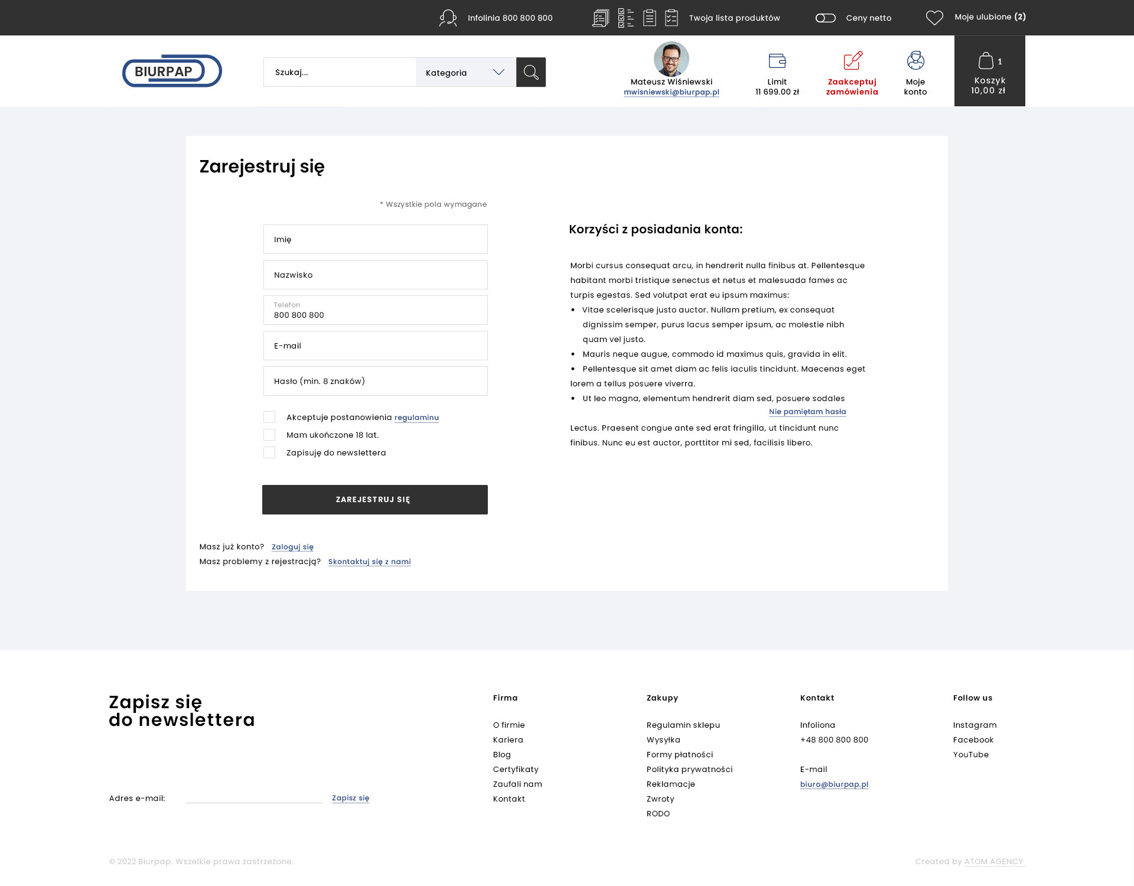Enable Zapisuję do newslettera checkbox

tap(269, 452)
